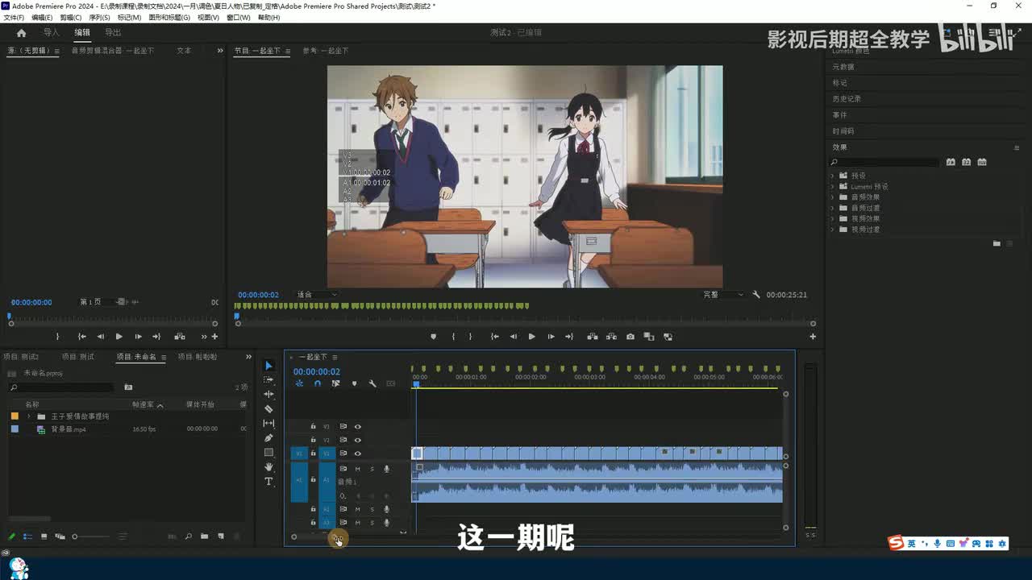Select the Pen tool
The image size is (1032, 580).
pos(269,438)
